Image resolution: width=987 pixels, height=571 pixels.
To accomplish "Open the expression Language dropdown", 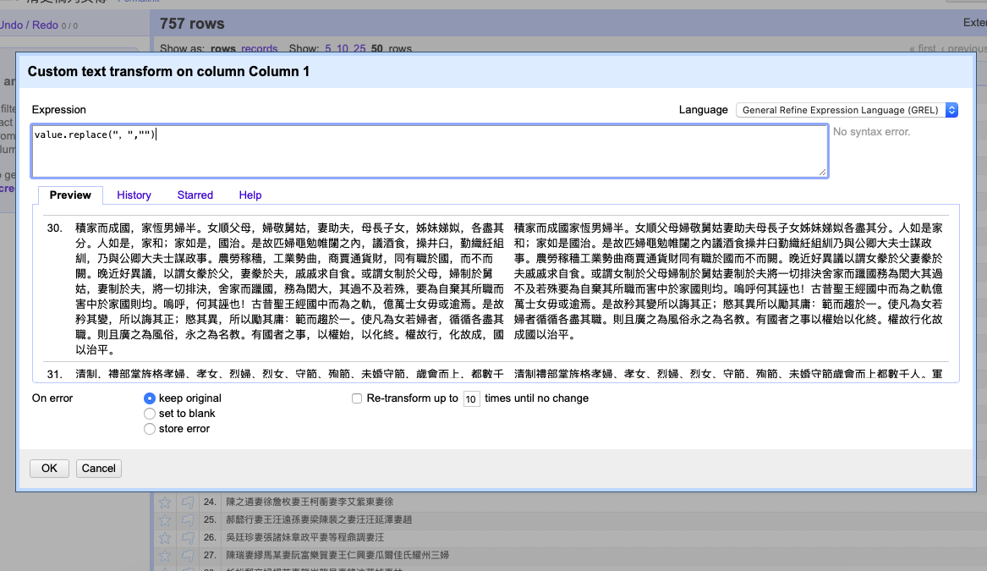I will pos(847,110).
